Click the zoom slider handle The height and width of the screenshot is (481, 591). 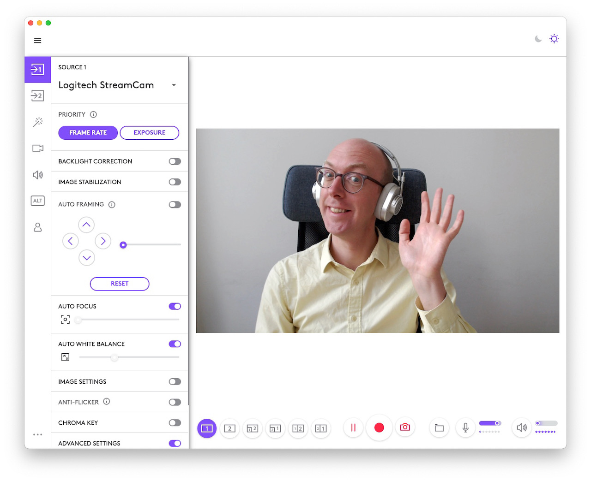pos(123,245)
